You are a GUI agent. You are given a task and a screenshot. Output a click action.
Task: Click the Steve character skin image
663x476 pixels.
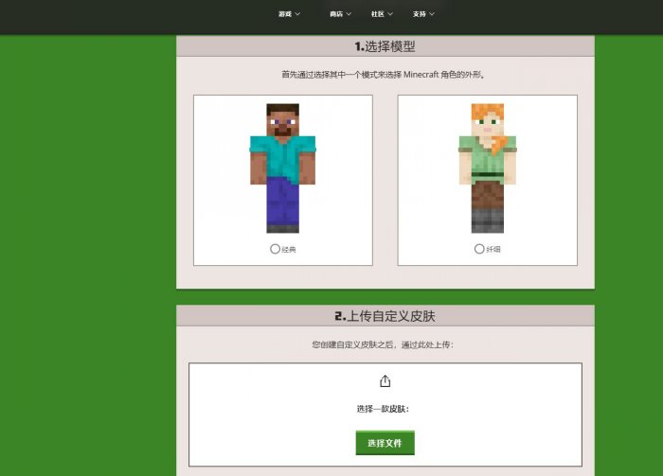(282, 167)
